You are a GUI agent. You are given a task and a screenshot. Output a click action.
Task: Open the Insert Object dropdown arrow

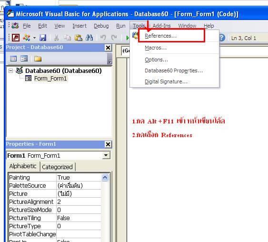35,38
